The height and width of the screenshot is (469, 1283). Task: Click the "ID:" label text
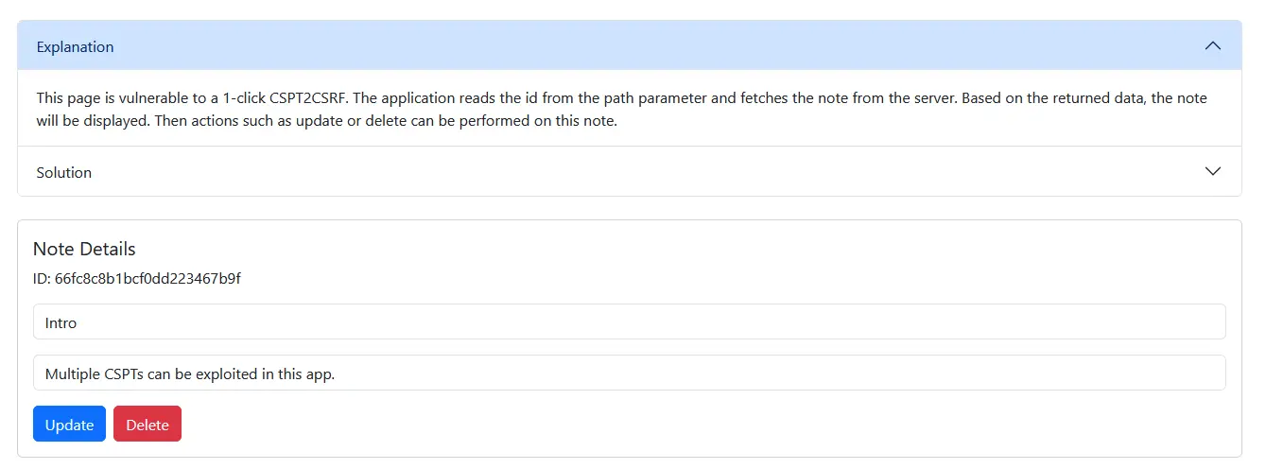click(x=43, y=279)
